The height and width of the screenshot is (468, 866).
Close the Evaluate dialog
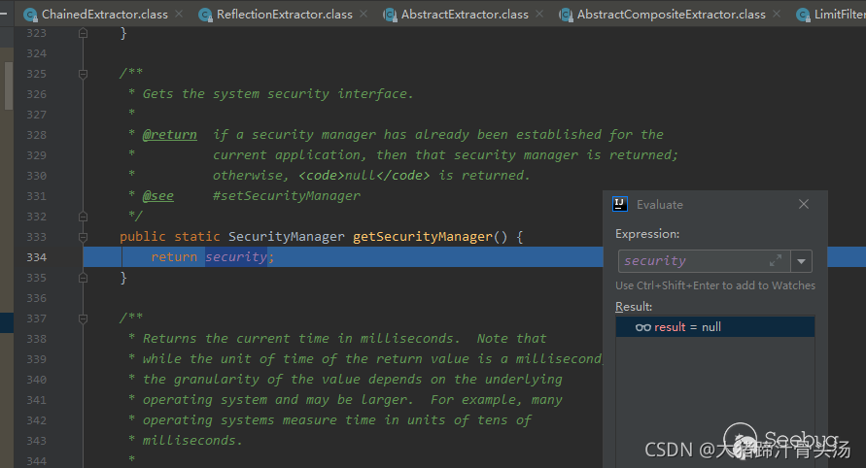tap(804, 204)
